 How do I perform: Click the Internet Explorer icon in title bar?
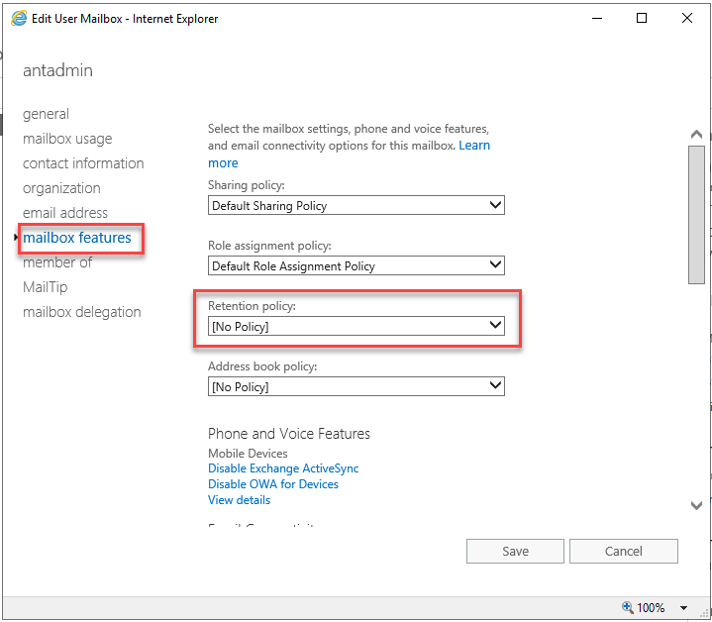[18, 18]
